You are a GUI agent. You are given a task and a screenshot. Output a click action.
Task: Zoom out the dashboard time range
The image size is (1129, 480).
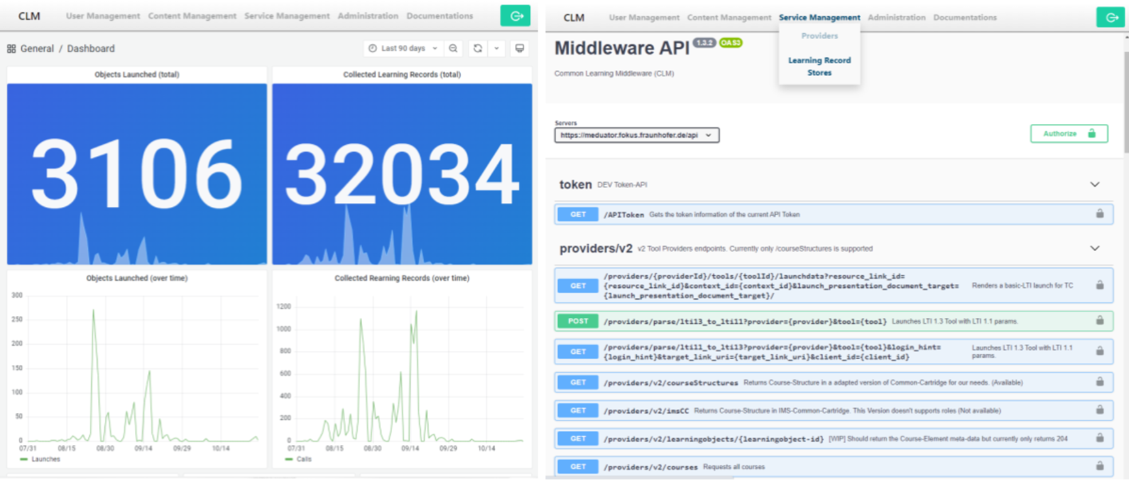point(453,48)
